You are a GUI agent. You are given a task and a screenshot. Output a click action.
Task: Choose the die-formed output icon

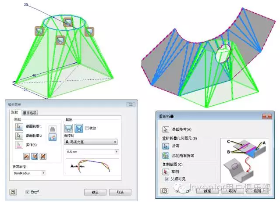pos(69,128)
